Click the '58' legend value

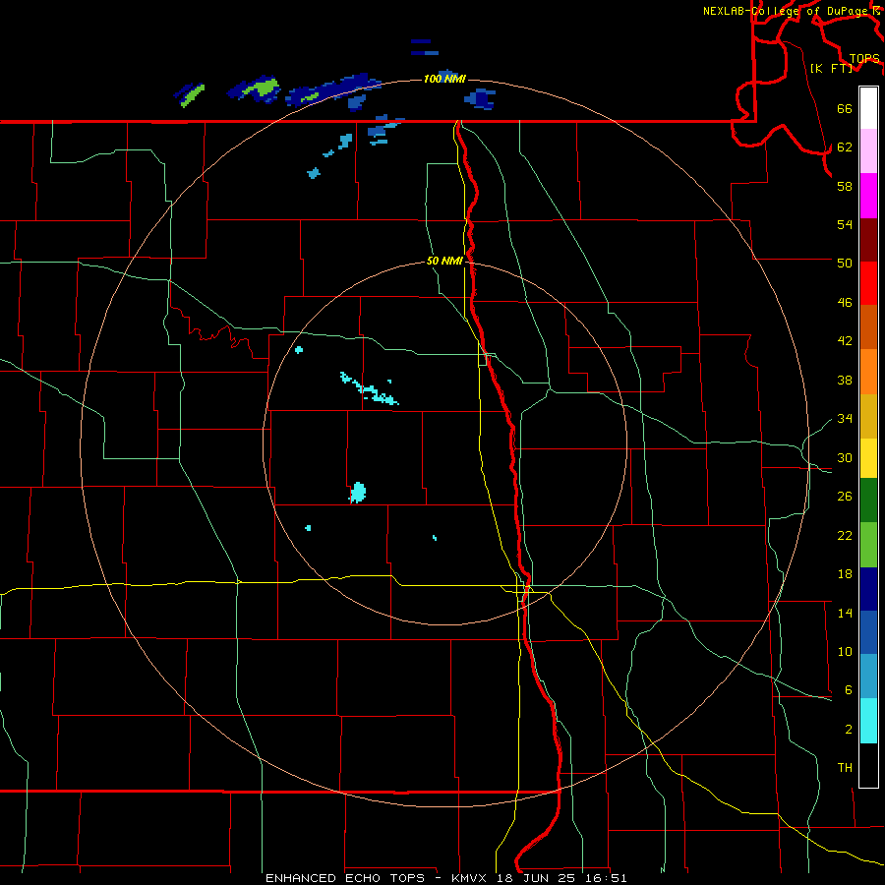845,186
